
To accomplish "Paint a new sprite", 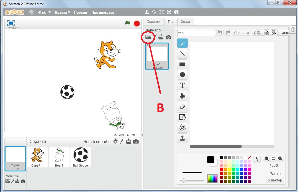I will (x=122, y=141).
